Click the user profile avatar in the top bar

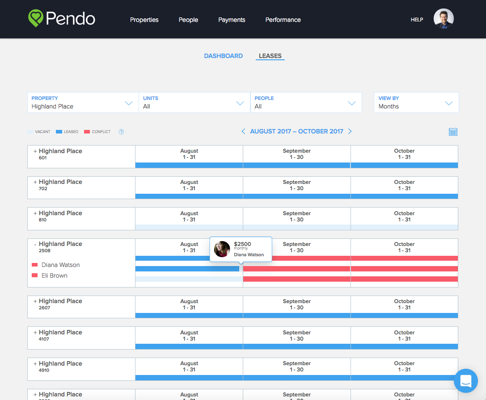(x=444, y=19)
